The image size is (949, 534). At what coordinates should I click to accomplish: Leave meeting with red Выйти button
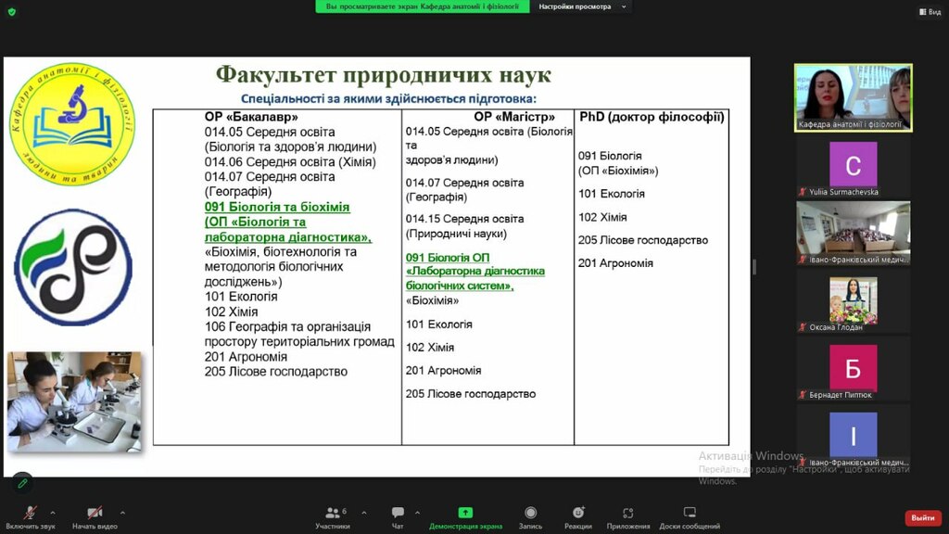click(x=922, y=517)
